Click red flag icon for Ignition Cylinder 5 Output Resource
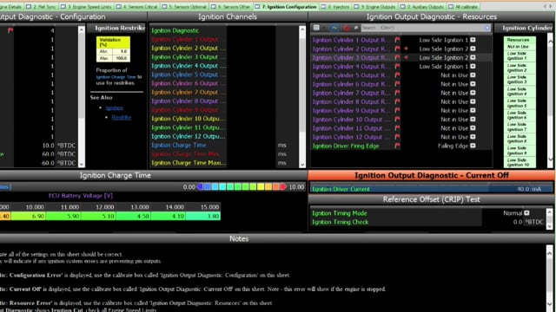Viewport: 556px width, 312px height. pyautogui.click(x=397, y=75)
